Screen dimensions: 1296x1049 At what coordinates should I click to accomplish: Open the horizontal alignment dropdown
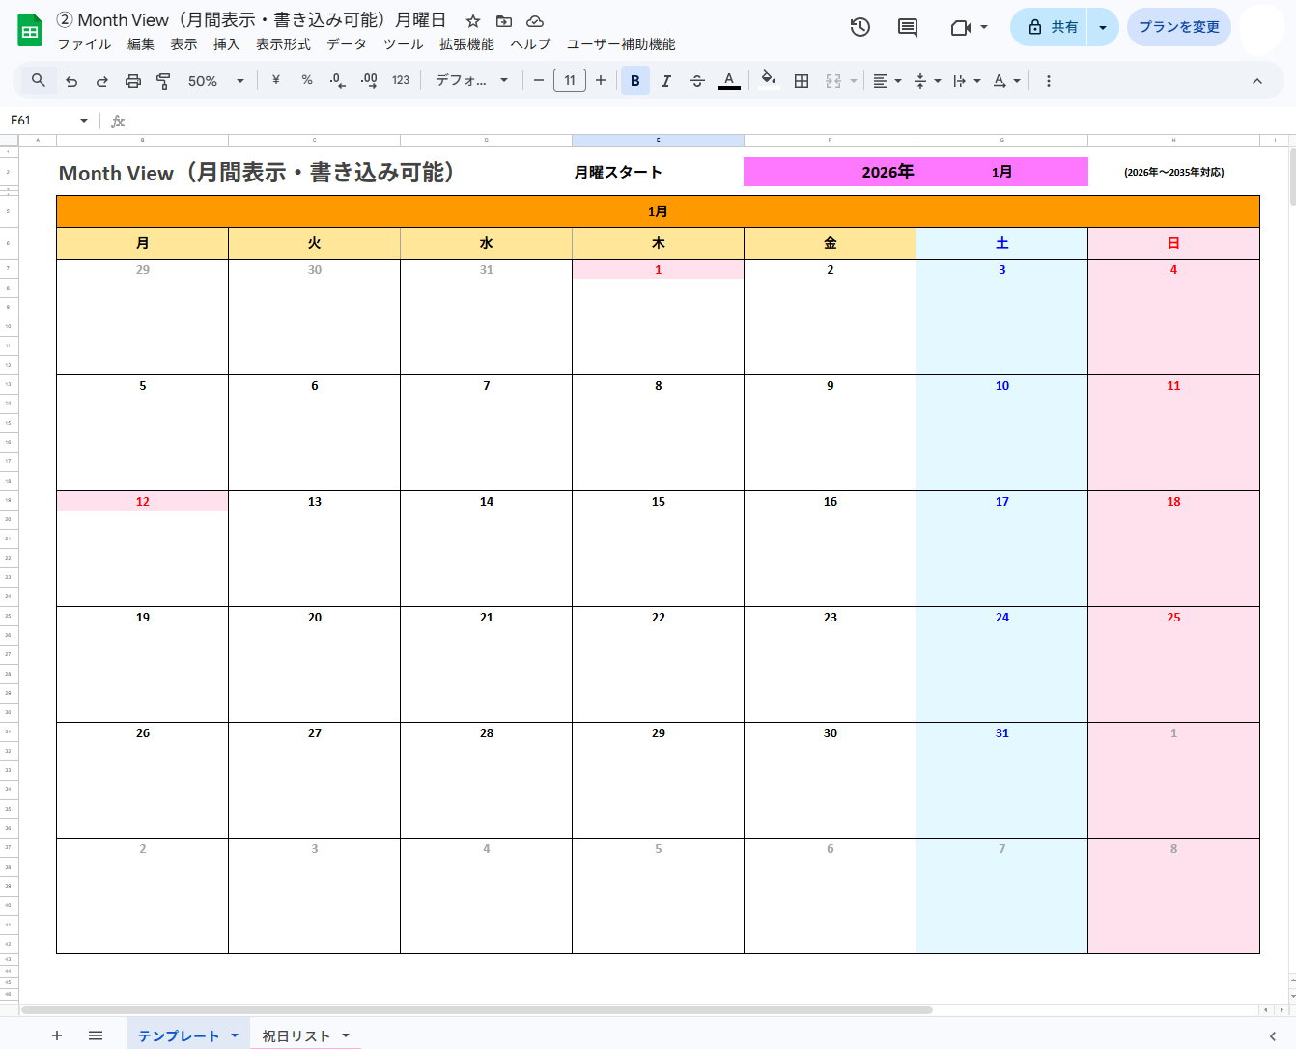886,80
